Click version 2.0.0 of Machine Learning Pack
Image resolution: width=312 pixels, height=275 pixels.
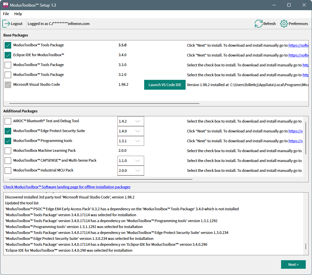122,150
